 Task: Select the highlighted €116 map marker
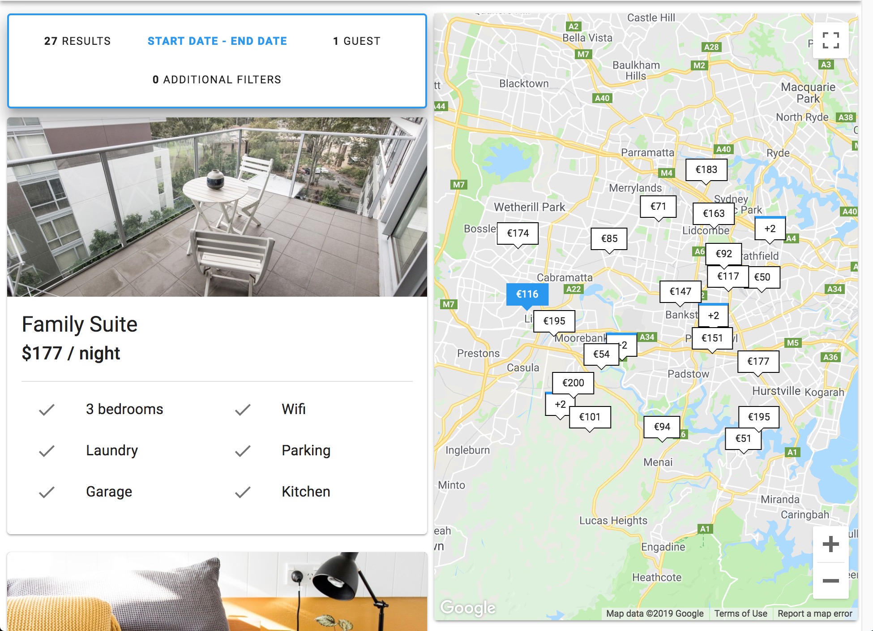click(527, 294)
